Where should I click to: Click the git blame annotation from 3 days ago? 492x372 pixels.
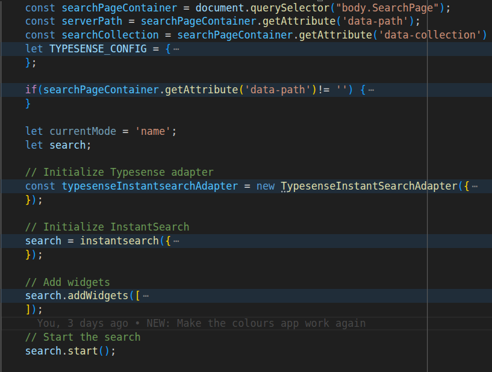coord(201,323)
